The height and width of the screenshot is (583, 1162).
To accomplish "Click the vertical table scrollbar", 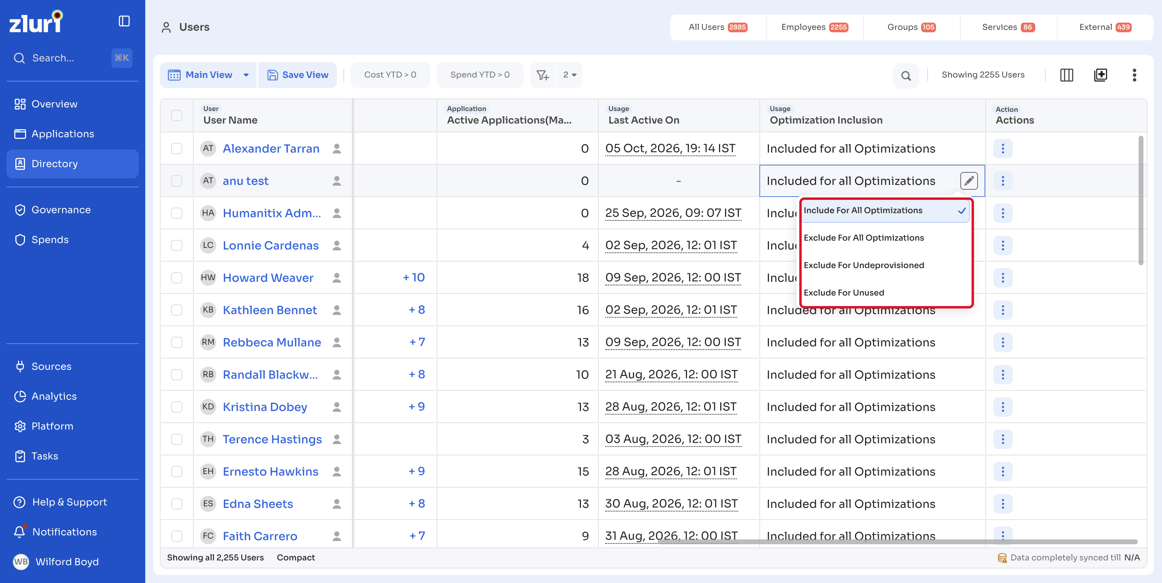I will click(x=1141, y=200).
